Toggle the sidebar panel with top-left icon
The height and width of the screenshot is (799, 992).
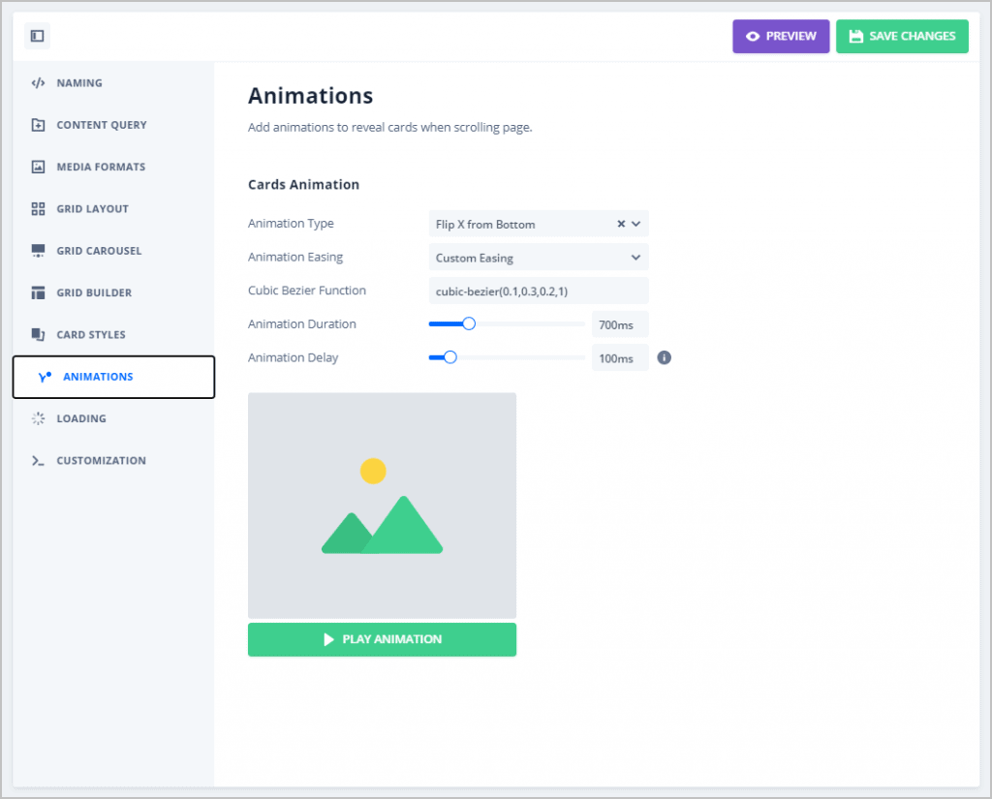(x=37, y=36)
